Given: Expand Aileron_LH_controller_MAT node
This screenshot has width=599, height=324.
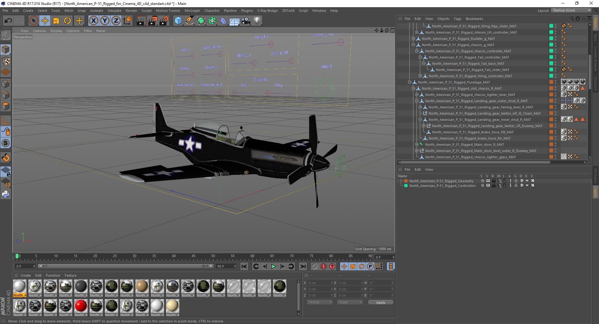Looking at the screenshot, I should coord(417,32).
